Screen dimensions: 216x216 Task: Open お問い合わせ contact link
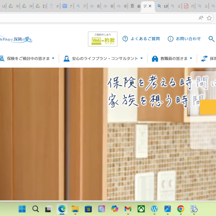pyautogui.click(x=184, y=39)
